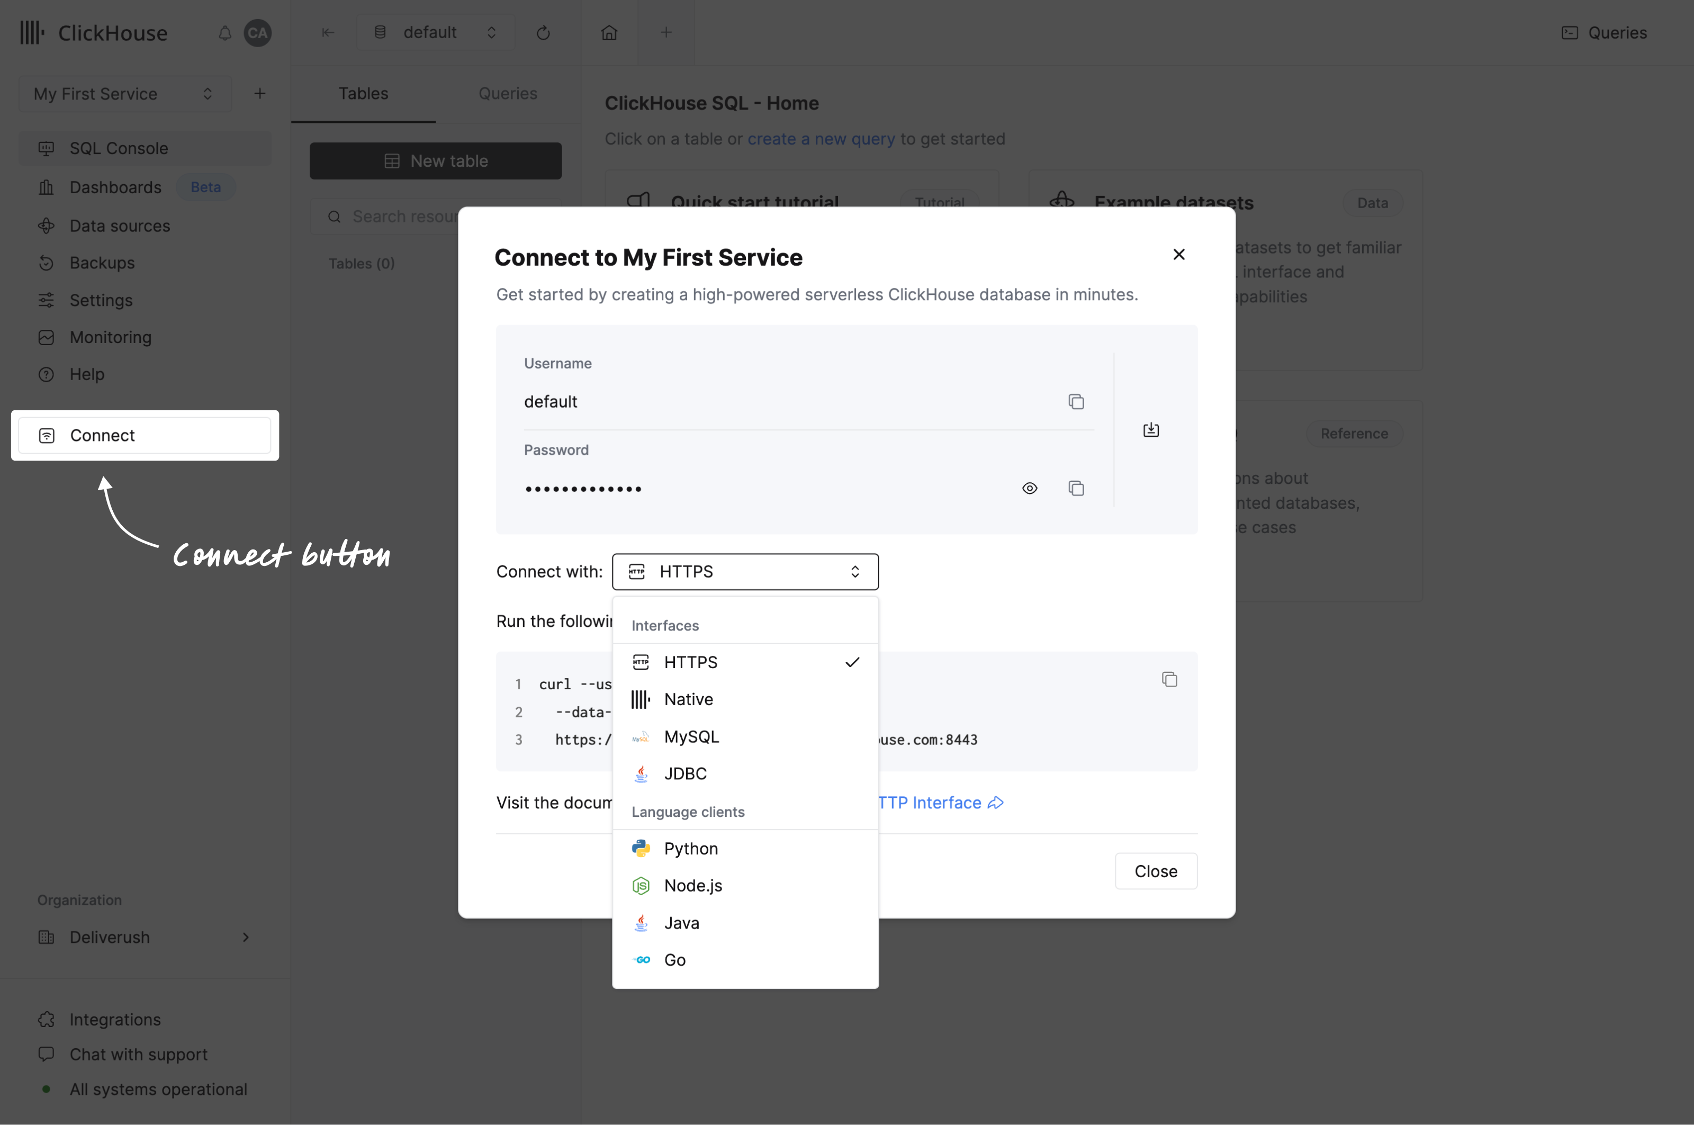Toggle password visibility with eye icon

(x=1030, y=487)
